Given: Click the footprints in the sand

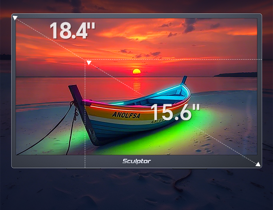Looking at the screenshot, I should pos(204,145).
